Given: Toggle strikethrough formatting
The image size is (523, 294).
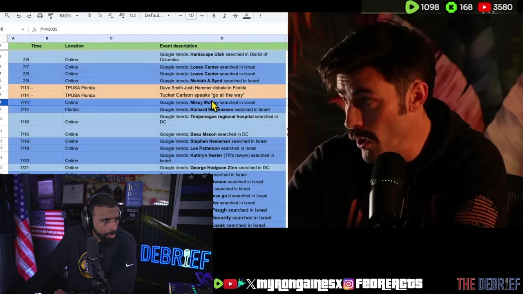Looking at the screenshot, I should (235, 16).
